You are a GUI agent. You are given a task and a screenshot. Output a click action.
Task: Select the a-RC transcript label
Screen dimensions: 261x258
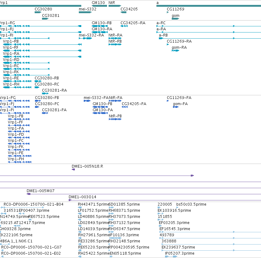coord(161,23)
